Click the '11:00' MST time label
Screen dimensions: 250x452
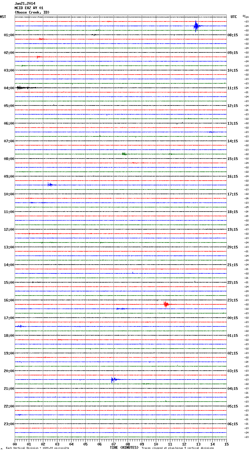coord(9,212)
